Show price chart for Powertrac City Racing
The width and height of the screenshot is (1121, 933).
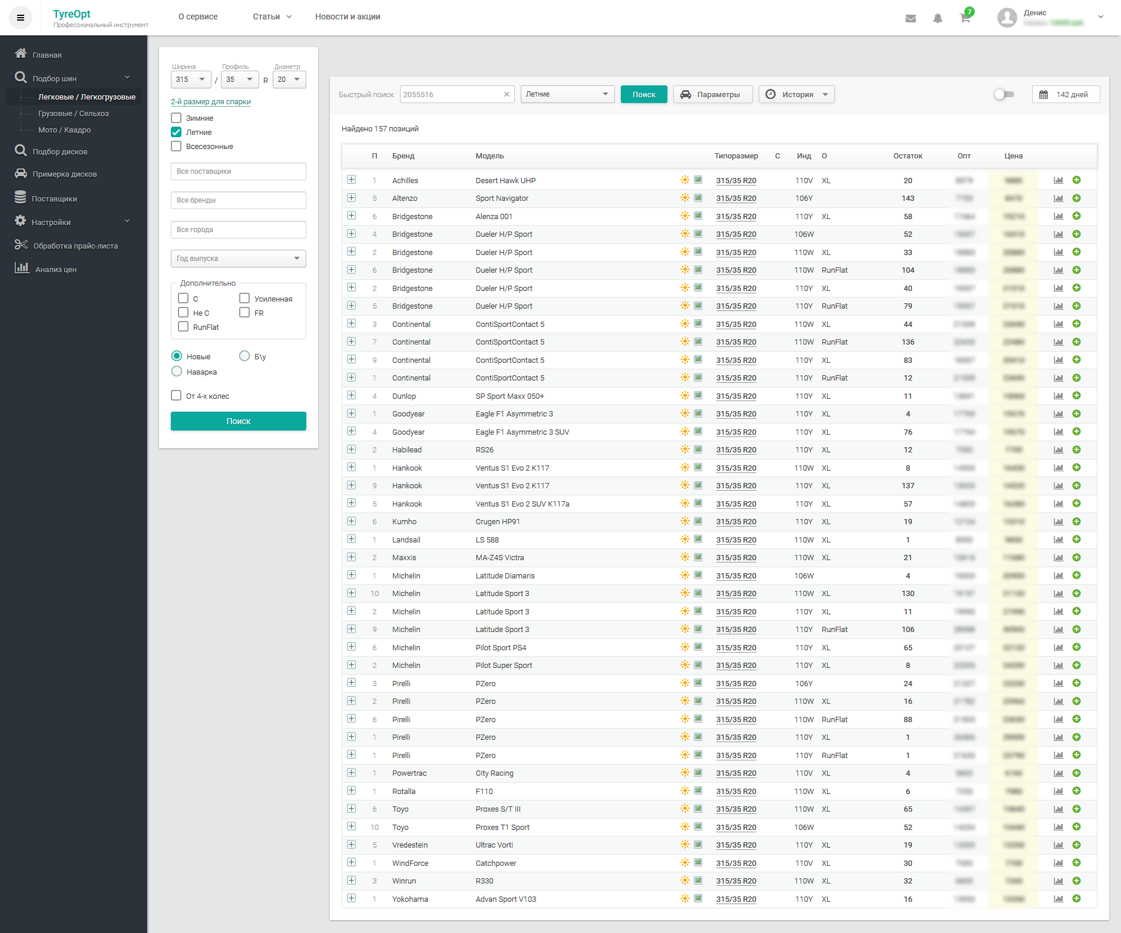[1059, 773]
